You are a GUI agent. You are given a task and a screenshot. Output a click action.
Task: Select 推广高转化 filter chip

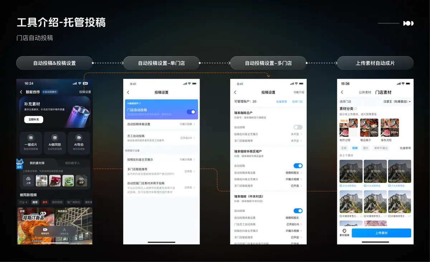(74, 202)
